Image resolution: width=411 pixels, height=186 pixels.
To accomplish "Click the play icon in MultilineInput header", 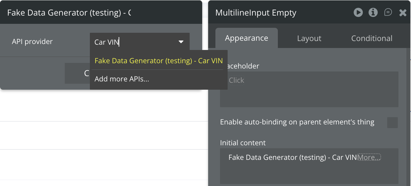I will click(x=358, y=13).
